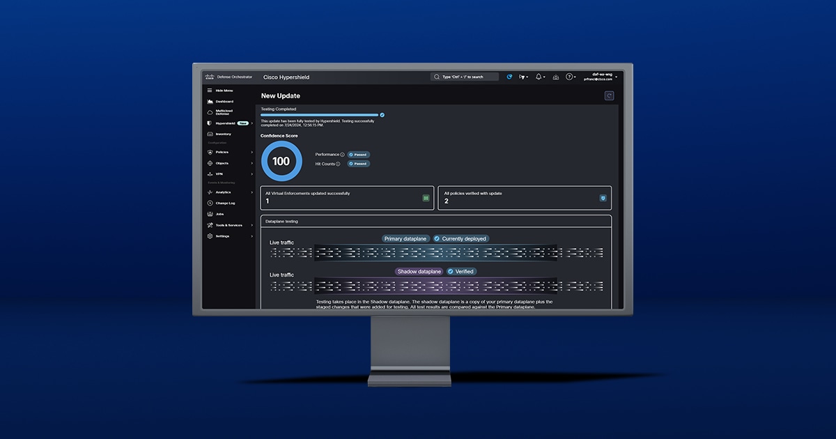This screenshot has height=439, width=836.
Task: Open Multicloud Defense in the sidebar
Action: point(220,112)
